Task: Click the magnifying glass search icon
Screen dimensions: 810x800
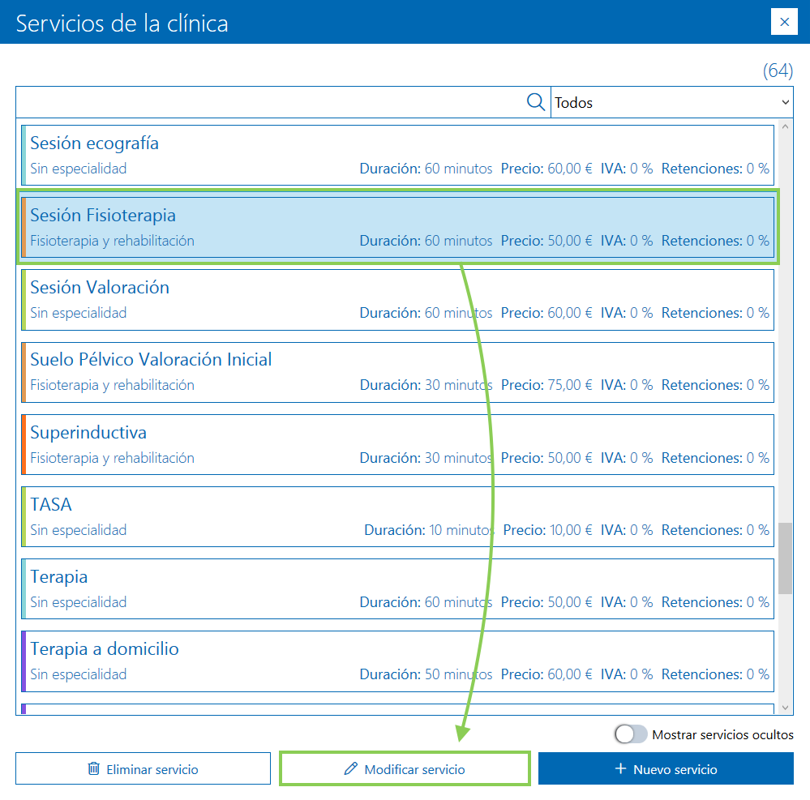Action: [535, 101]
